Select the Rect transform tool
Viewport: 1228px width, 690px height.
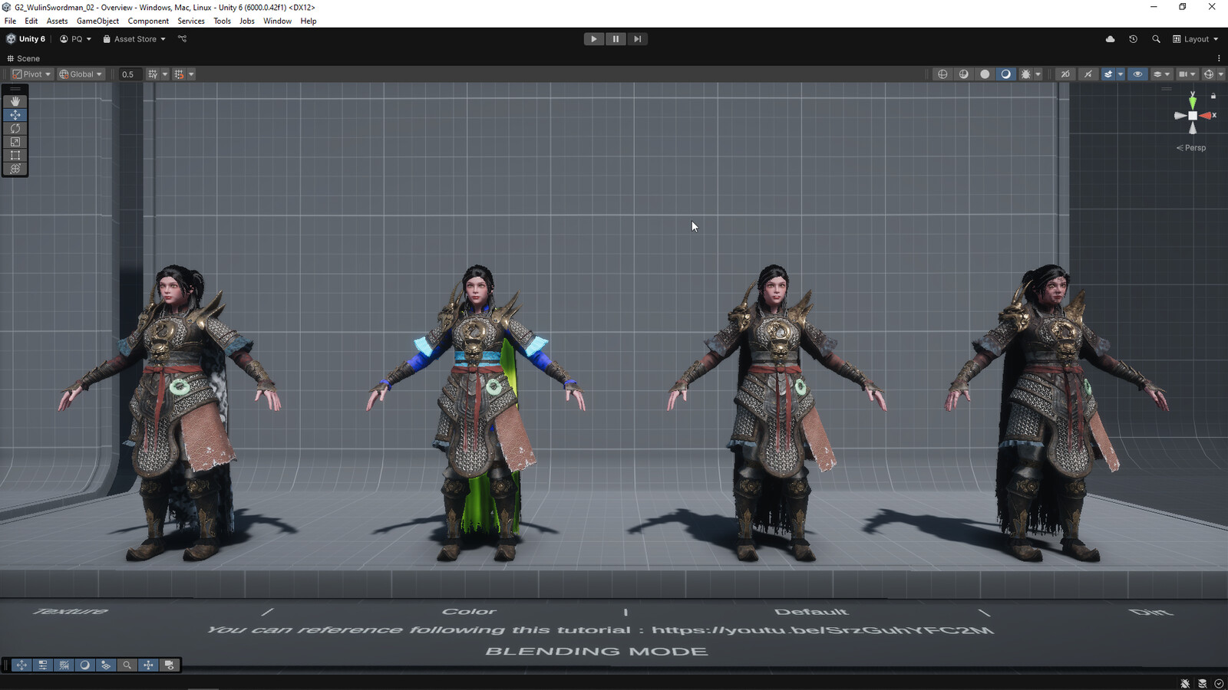[x=15, y=155]
